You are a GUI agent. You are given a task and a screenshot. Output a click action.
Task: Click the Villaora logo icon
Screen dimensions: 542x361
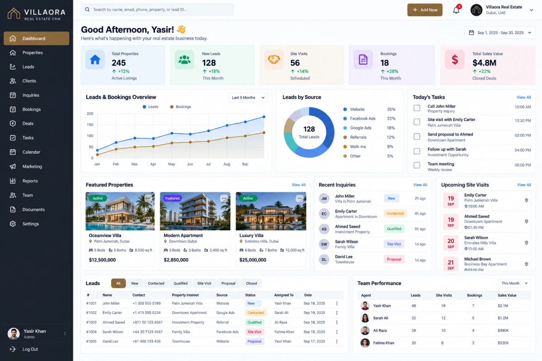click(14, 14)
